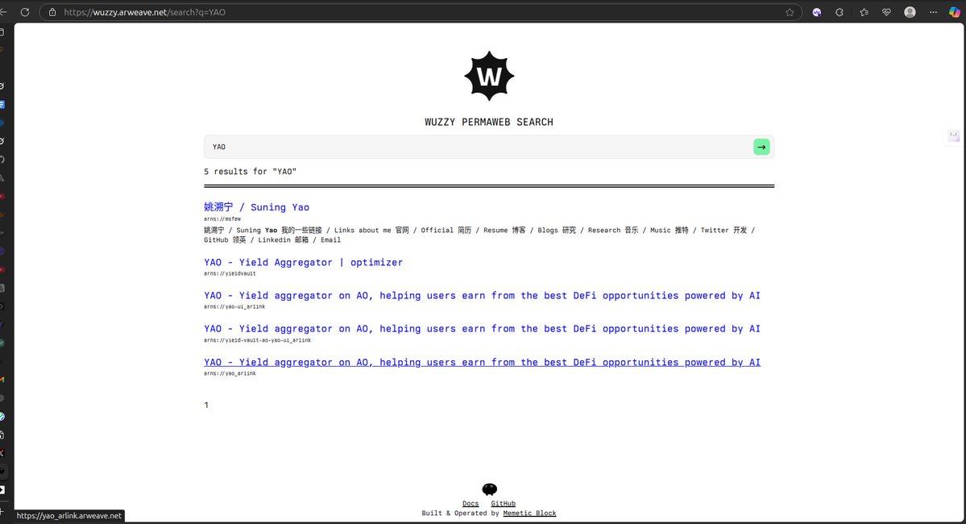Click the Wuzzy starburst logo
The height and width of the screenshot is (524, 966).
489,76
